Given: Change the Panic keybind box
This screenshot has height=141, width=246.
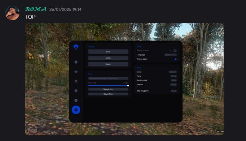Looking at the screenshot, I should [173, 76].
